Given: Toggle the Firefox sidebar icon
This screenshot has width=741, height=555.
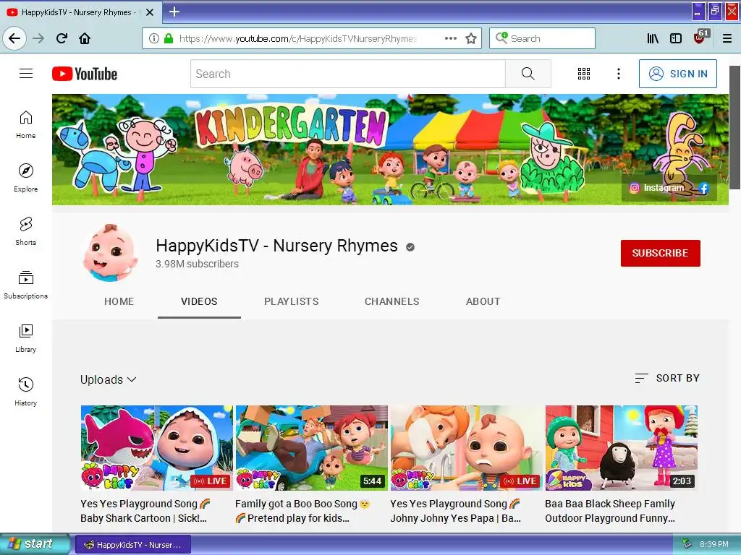Looking at the screenshot, I should pos(676,38).
